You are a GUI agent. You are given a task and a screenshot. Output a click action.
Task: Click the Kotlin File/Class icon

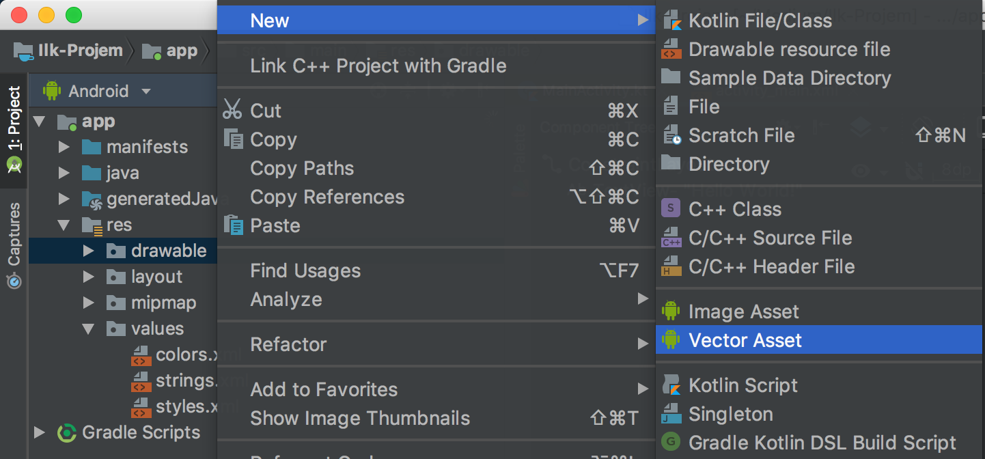point(672,20)
